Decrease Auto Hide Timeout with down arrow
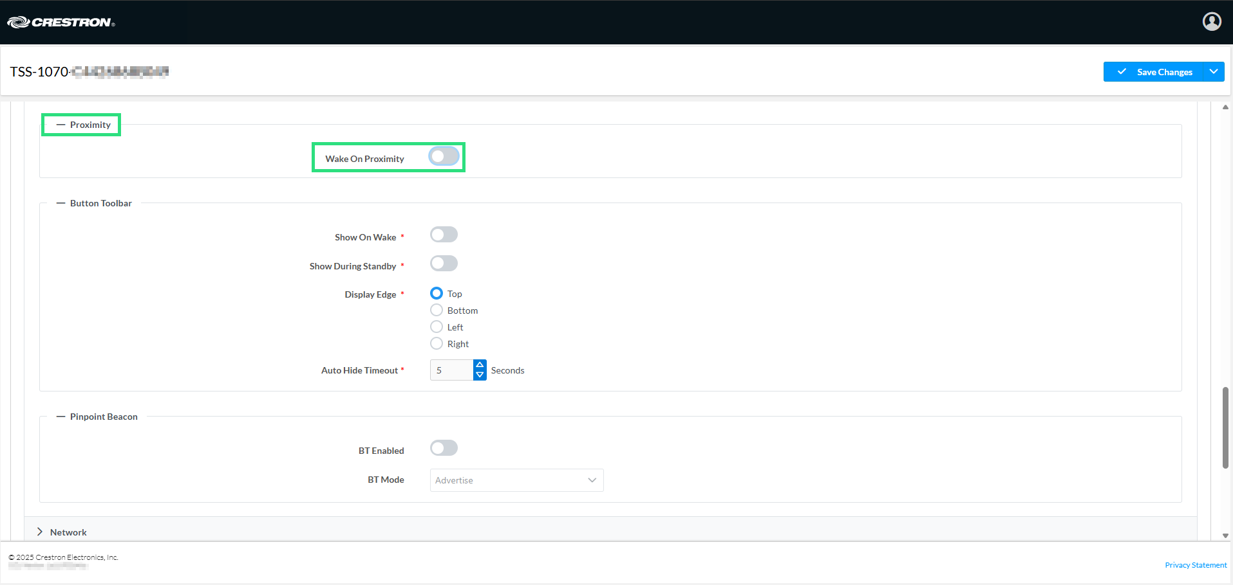This screenshot has height=585, width=1233. pos(480,375)
